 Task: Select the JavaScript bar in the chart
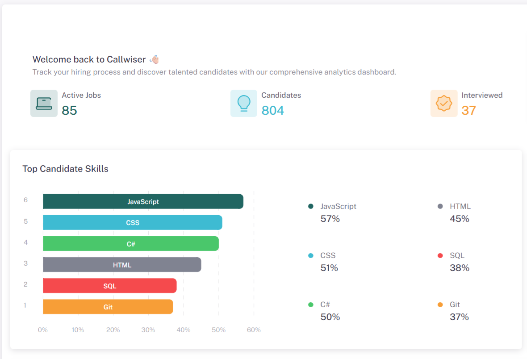point(143,201)
